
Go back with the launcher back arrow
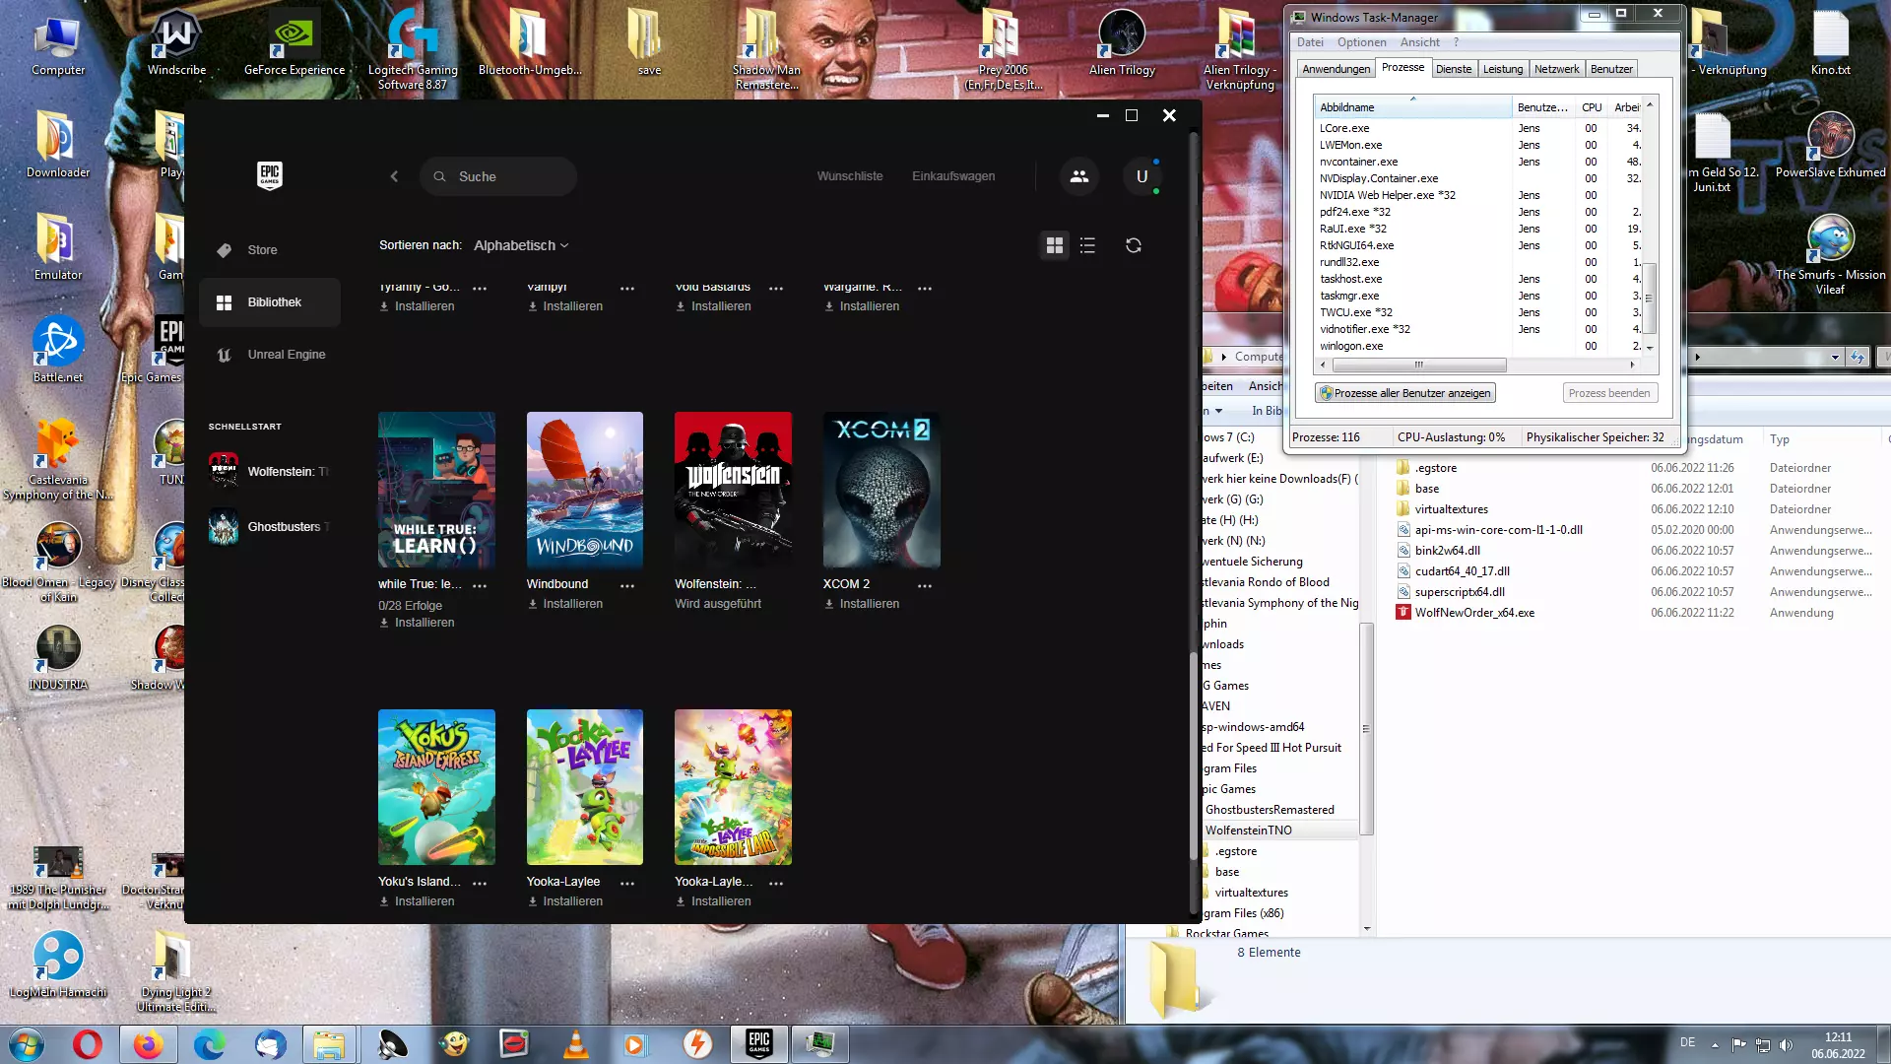click(x=394, y=176)
